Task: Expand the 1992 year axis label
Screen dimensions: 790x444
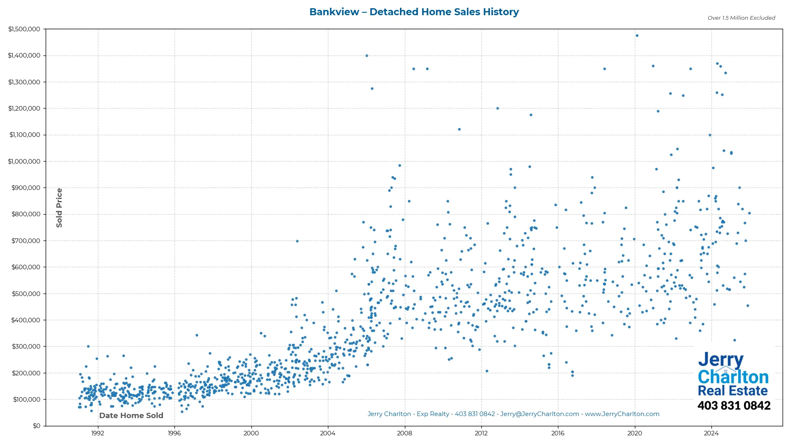Action: [97, 433]
